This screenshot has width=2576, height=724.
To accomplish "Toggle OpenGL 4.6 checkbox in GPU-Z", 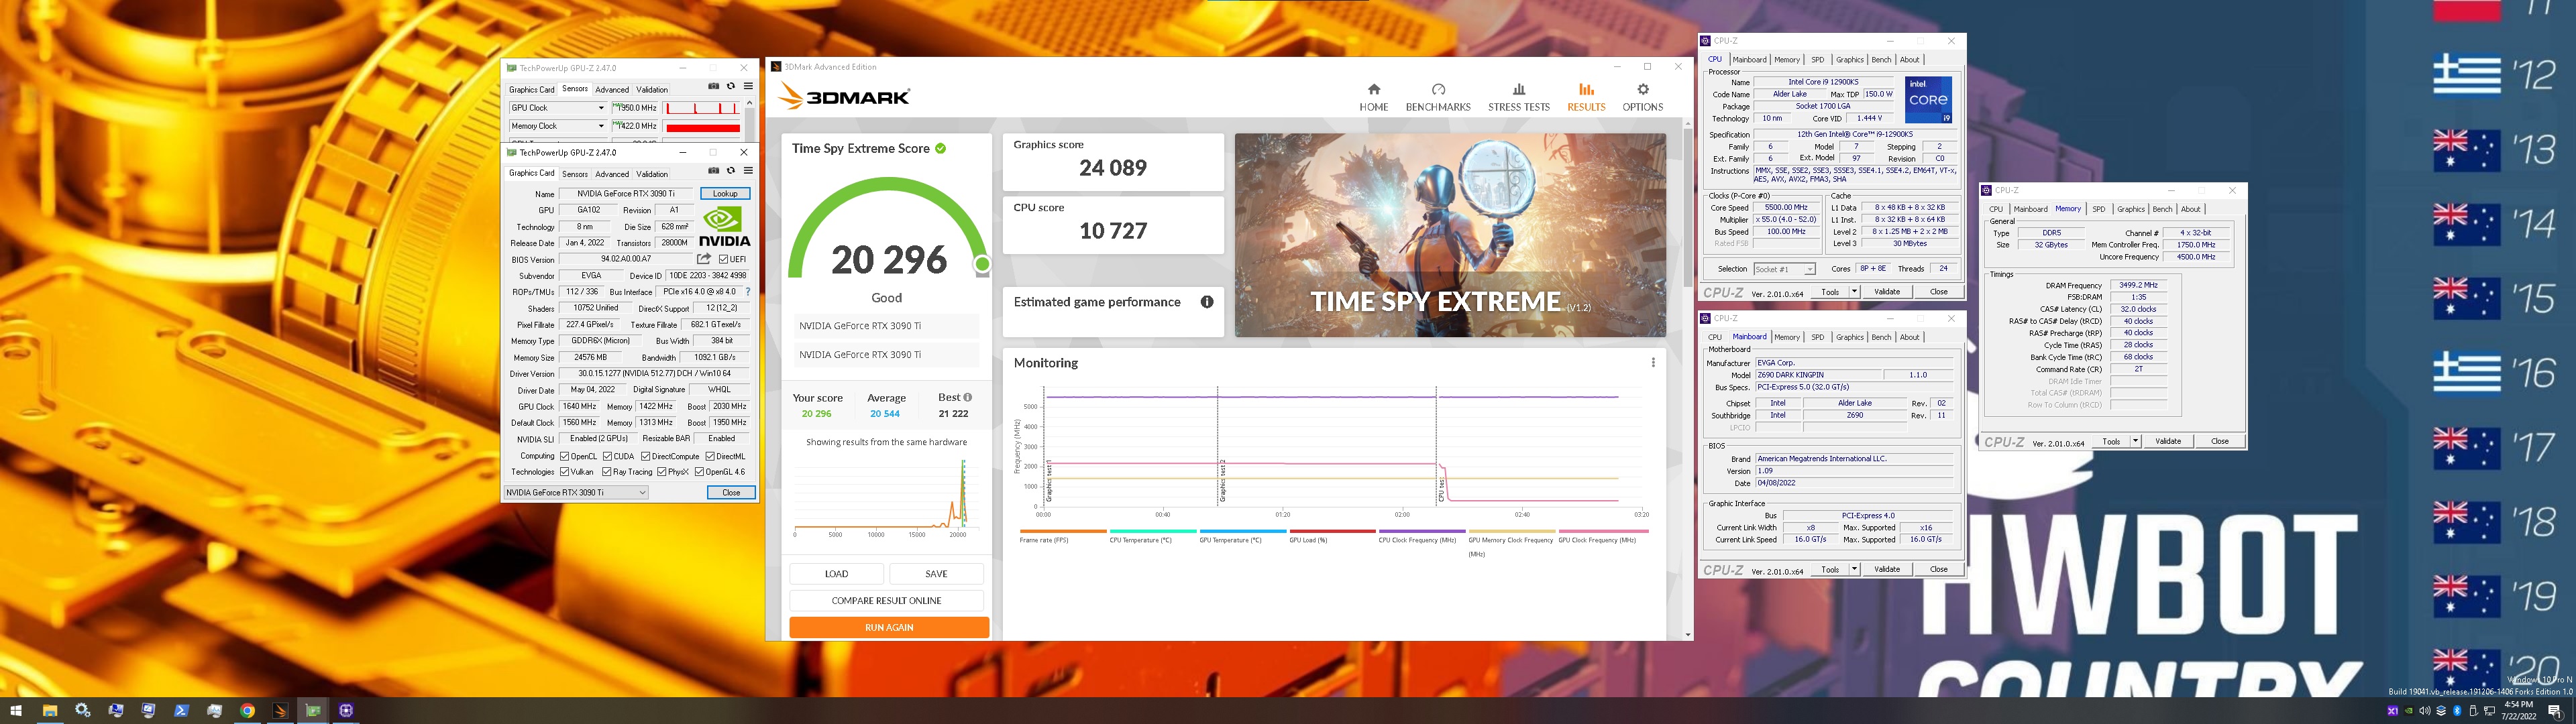I will coord(699,472).
